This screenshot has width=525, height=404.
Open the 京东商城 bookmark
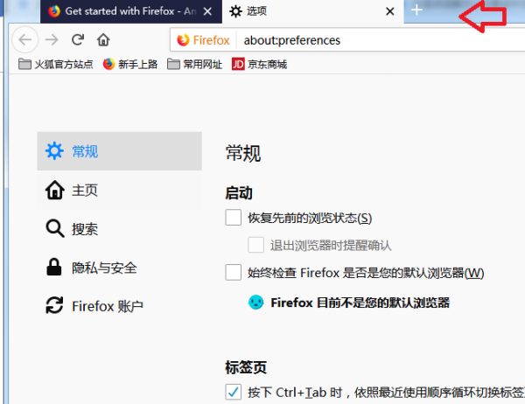pos(260,64)
